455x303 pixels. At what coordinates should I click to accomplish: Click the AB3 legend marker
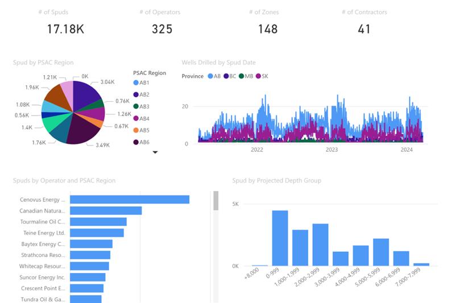click(136, 106)
